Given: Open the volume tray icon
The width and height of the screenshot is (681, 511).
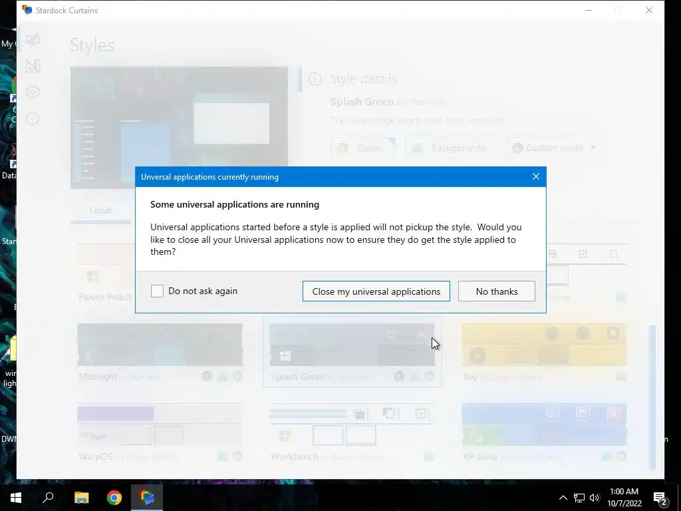Looking at the screenshot, I should click(x=595, y=498).
